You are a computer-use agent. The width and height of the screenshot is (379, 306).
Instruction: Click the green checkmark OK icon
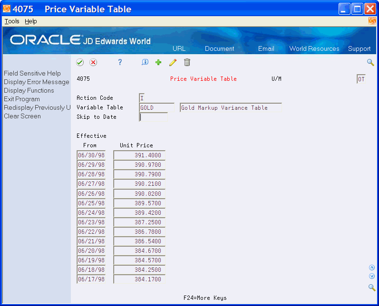(80, 63)
